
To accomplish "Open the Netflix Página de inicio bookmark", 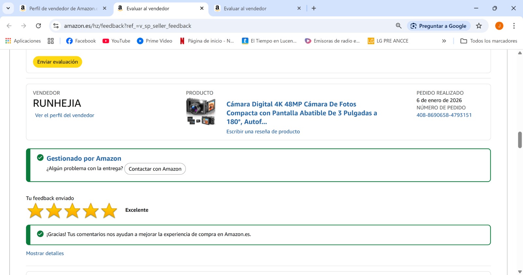I will tap(207, 41).
